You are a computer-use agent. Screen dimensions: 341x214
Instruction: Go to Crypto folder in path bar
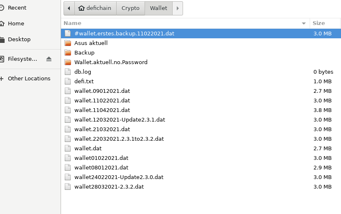click(x=130, y=8)
